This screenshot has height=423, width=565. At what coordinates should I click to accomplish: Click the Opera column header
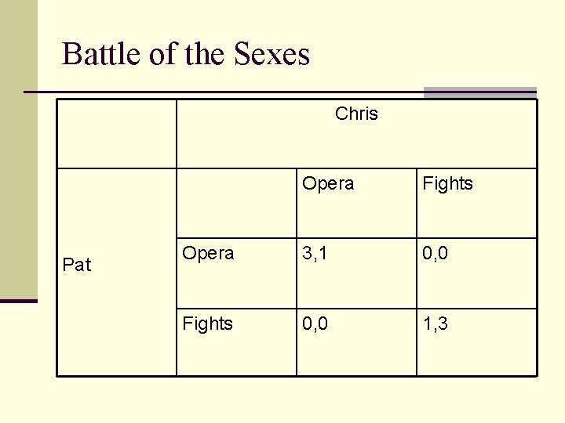tap(328, 184)
